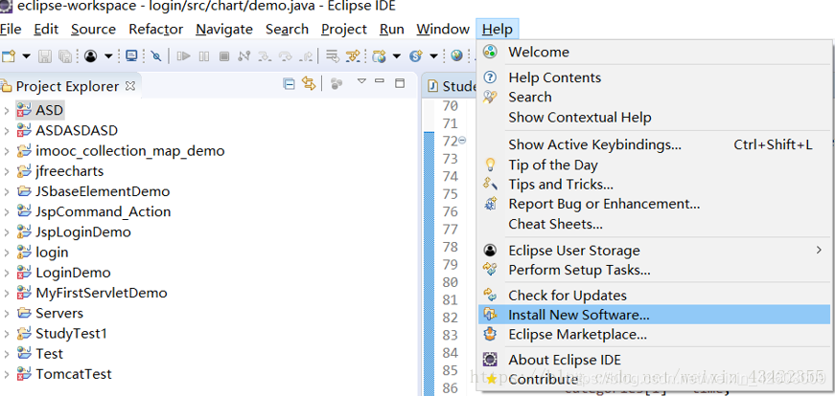Viewport: 835px width, 396px height.
Task: Click the Save toolbar icon
Action: click(45, 55)
